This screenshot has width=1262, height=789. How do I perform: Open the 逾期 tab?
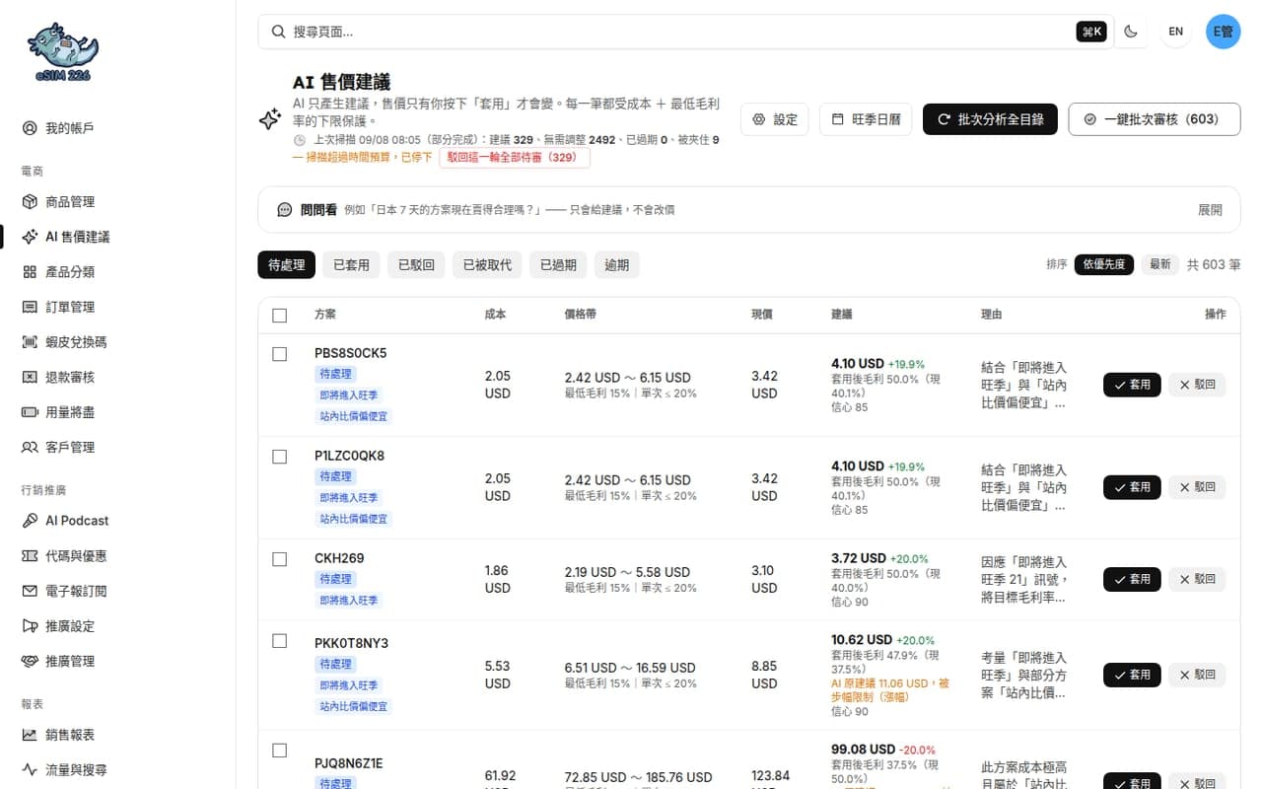coord(617,264)
